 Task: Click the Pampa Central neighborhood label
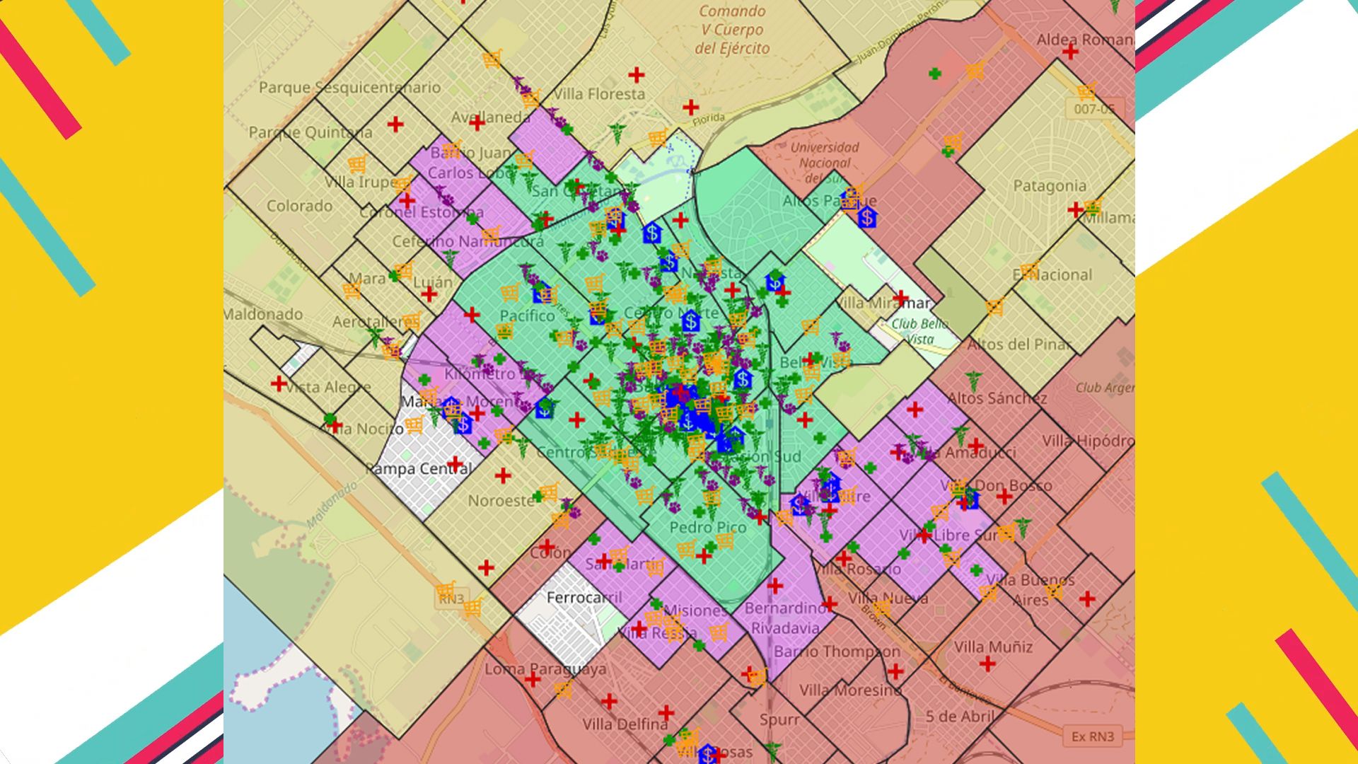coord(419,468)
